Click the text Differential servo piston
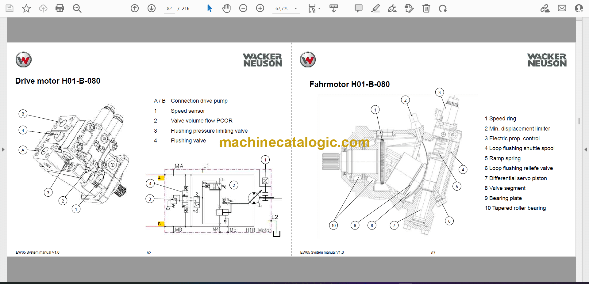Screen dimensions: 589x284 click(518, 178)
